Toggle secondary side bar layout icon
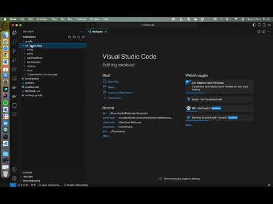This screenshot has width=273, height=204. (264, 25)
